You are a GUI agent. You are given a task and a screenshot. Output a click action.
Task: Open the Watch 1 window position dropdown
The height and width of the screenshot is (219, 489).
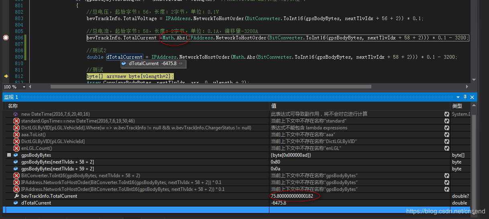pyautogui.click(x=458, y=97)
